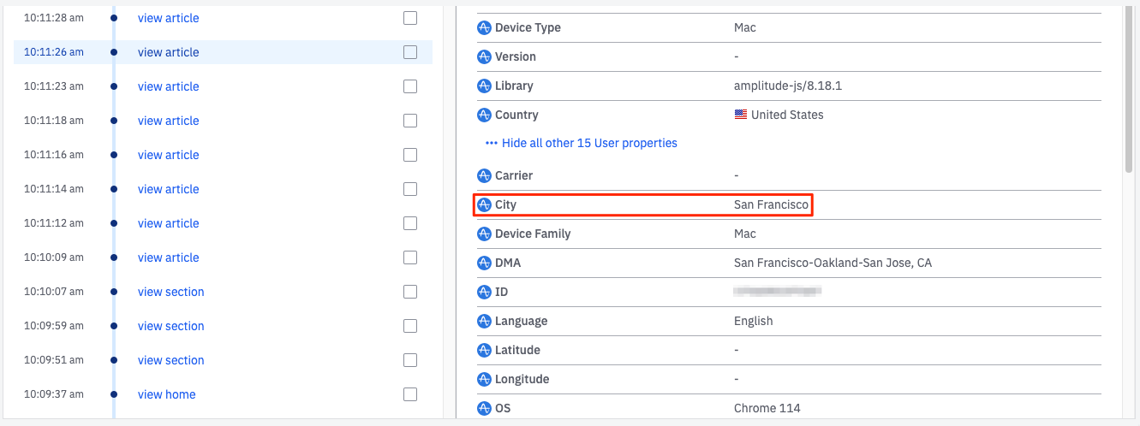Check the box for 10:11:28 am event

click(x=410, y=18)
